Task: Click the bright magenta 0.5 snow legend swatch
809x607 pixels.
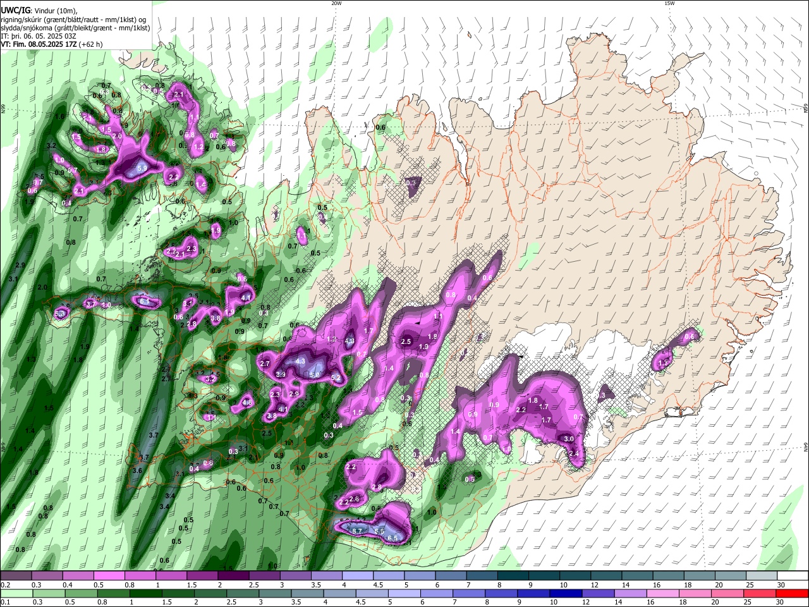Action: 109,576
